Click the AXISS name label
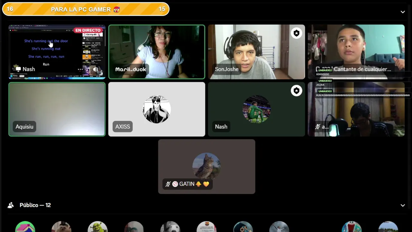Screen dimensions: 412x232 (123, 127)
